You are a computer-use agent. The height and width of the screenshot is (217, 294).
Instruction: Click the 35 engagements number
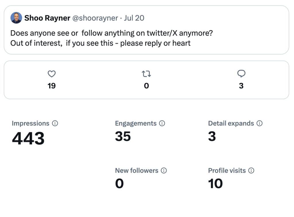[123, 136]
